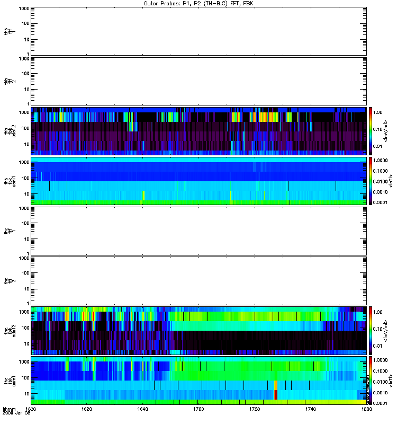Viewport: 397px width, 424px height.
Task: Click the plot title 'Outer Probes: P1, P2 (TH-B,C) FFT, FBK'
Action: 198,4
